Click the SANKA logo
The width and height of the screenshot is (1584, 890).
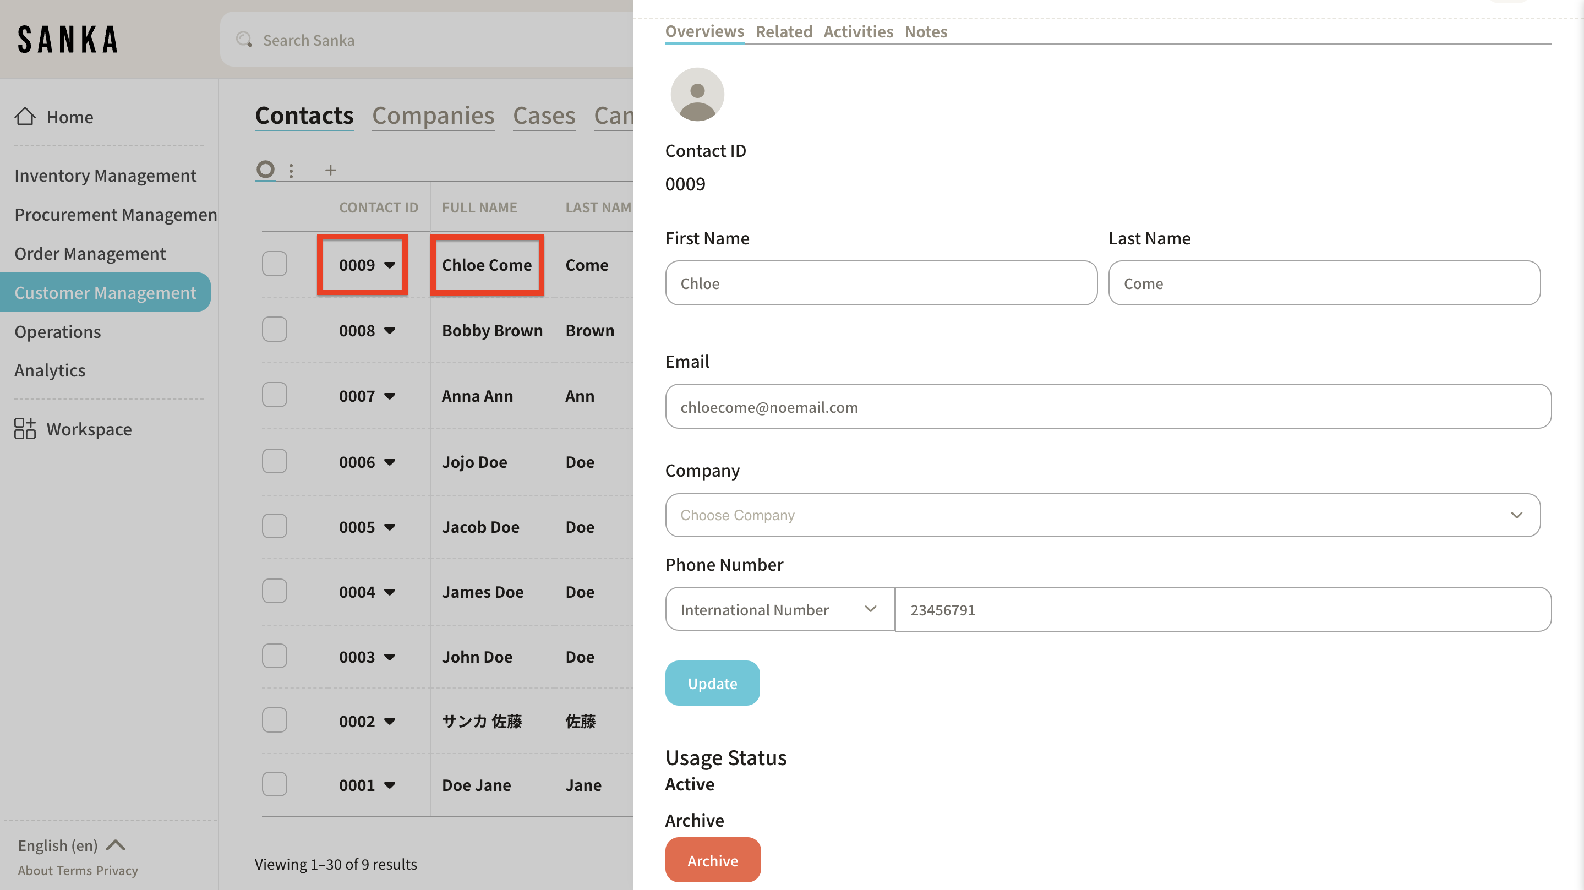tap(68, 40)
